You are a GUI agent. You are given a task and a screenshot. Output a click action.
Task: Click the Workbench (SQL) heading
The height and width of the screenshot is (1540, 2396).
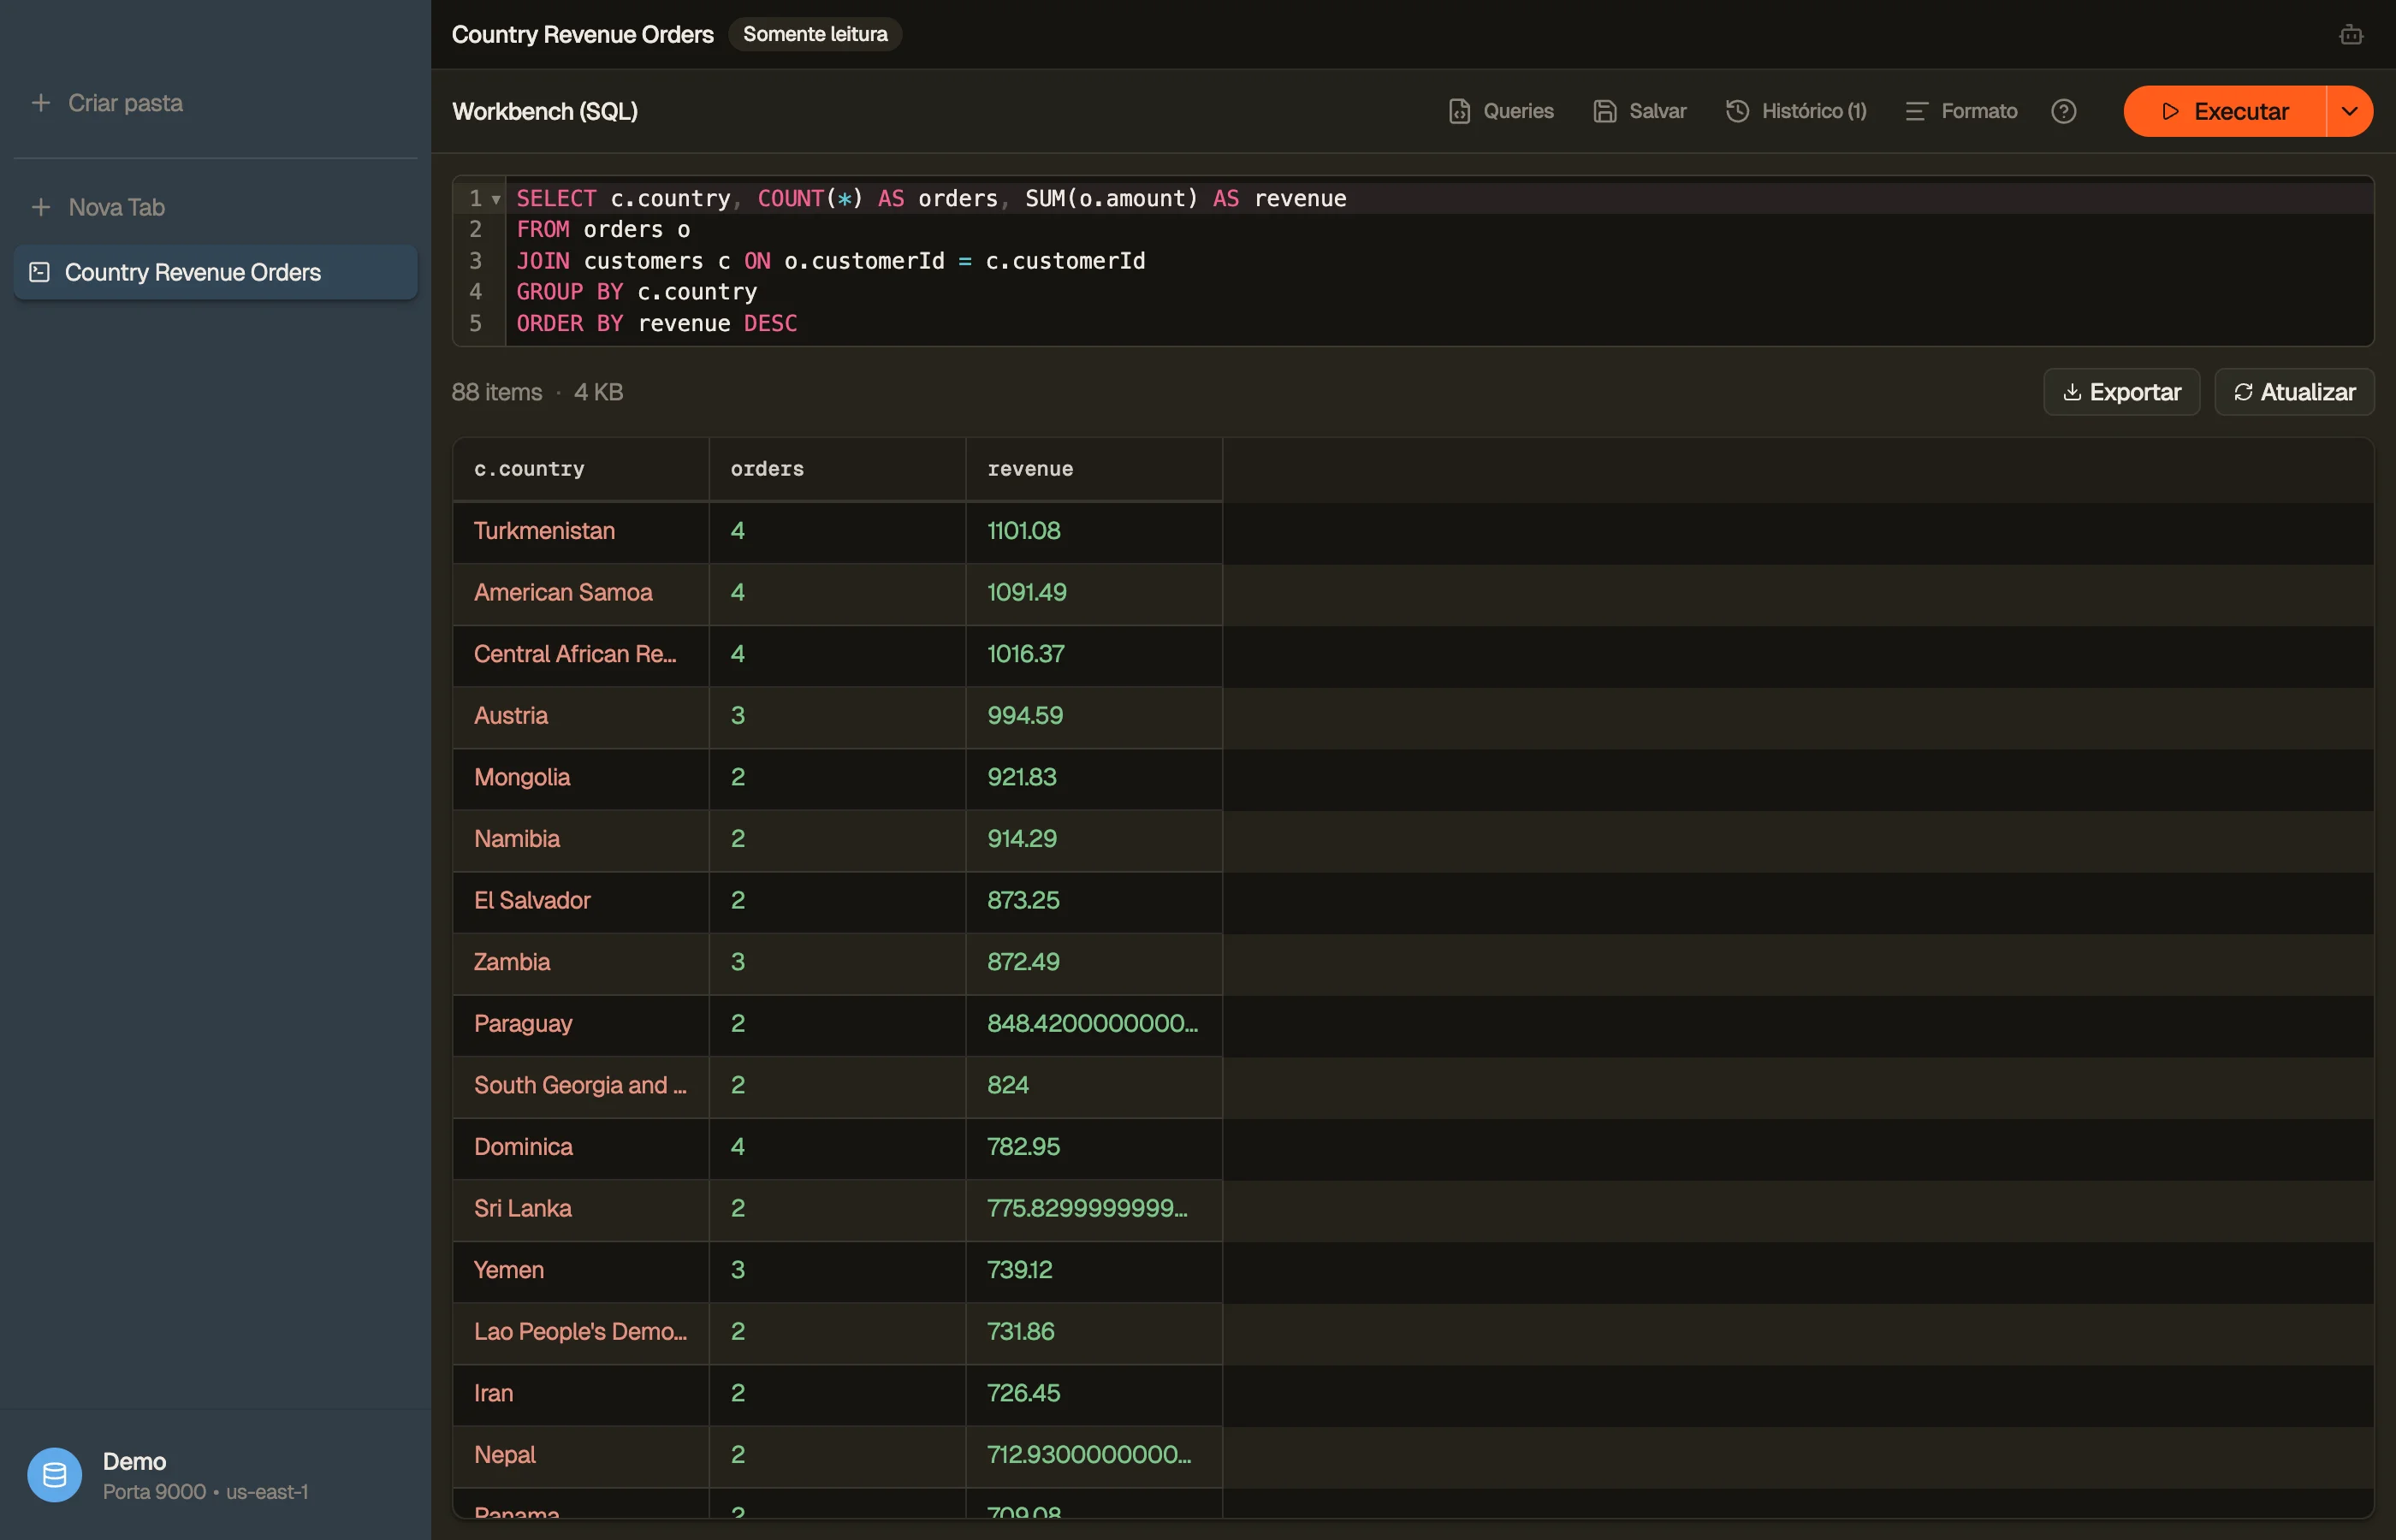click(545, 111)
